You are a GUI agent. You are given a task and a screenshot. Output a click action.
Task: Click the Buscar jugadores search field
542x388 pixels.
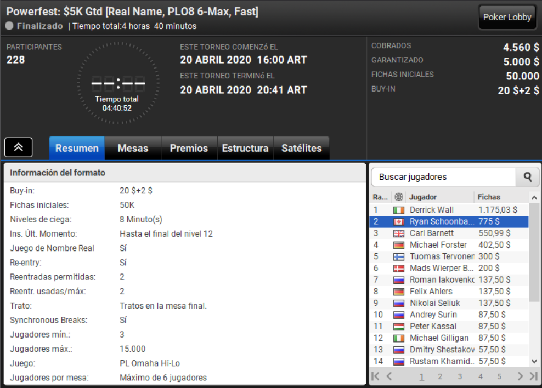[x=444, y=177]
